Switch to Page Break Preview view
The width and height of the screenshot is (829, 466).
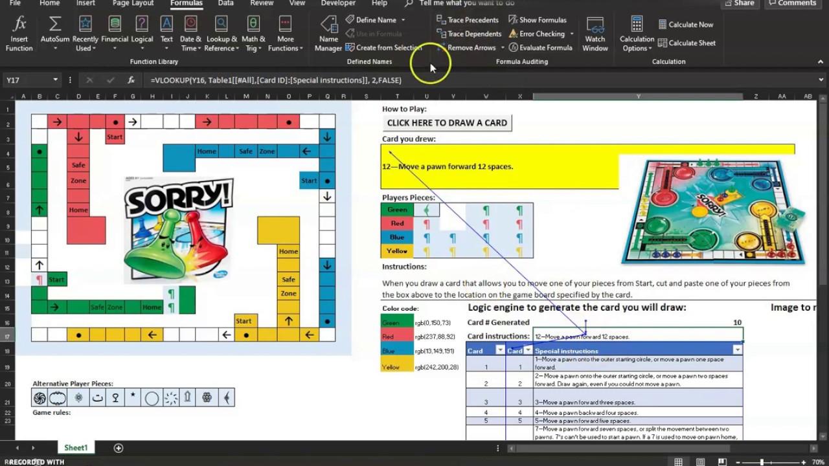pos(722,462)
